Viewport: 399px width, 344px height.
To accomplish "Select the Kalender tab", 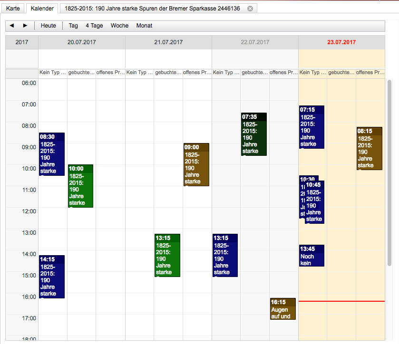I will (x=42, y=9).
